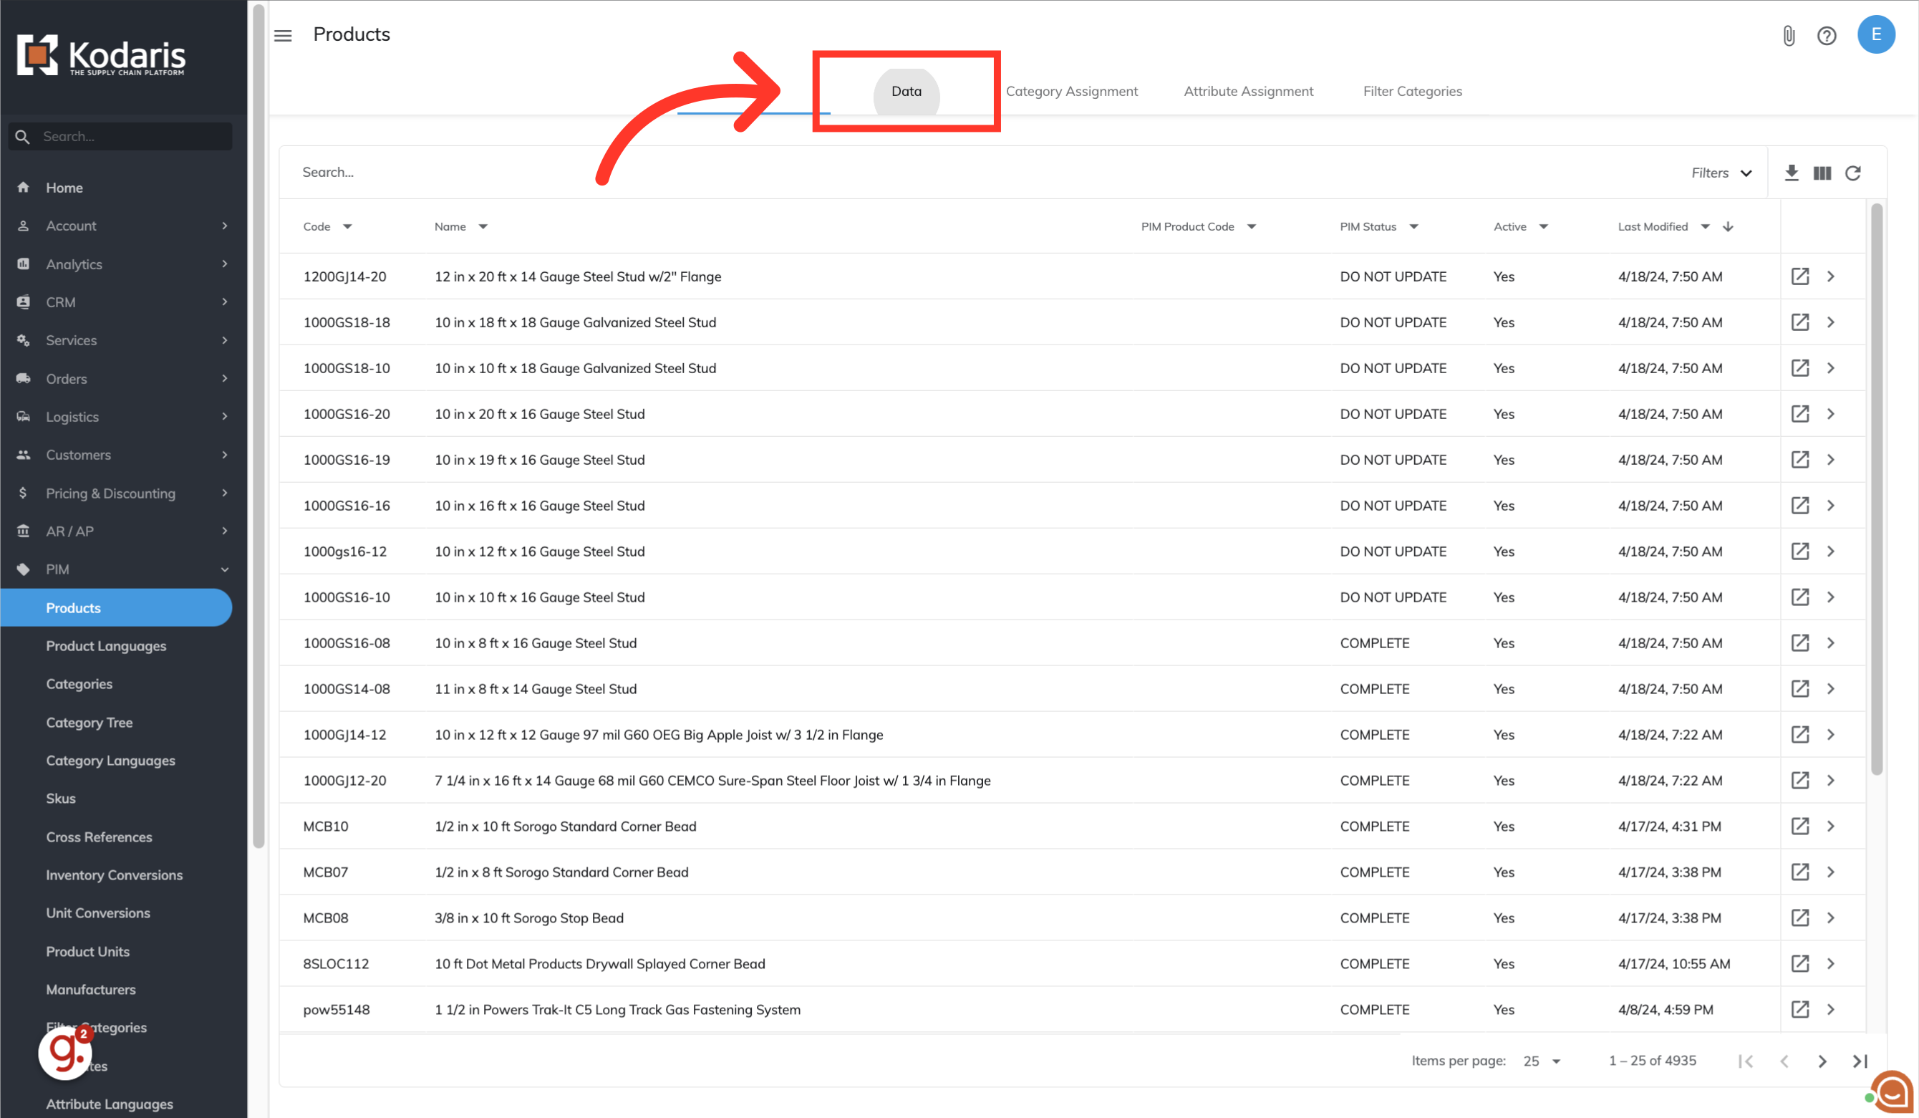Switch to Category Assignment tab
This screenshot has height=1118, width=1919.
tap(1071, 92)
